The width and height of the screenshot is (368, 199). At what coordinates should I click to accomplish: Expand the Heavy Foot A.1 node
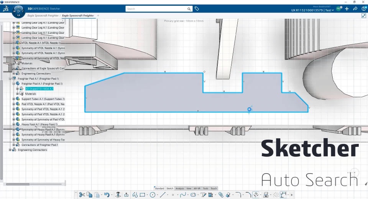[x=14, y=124]
